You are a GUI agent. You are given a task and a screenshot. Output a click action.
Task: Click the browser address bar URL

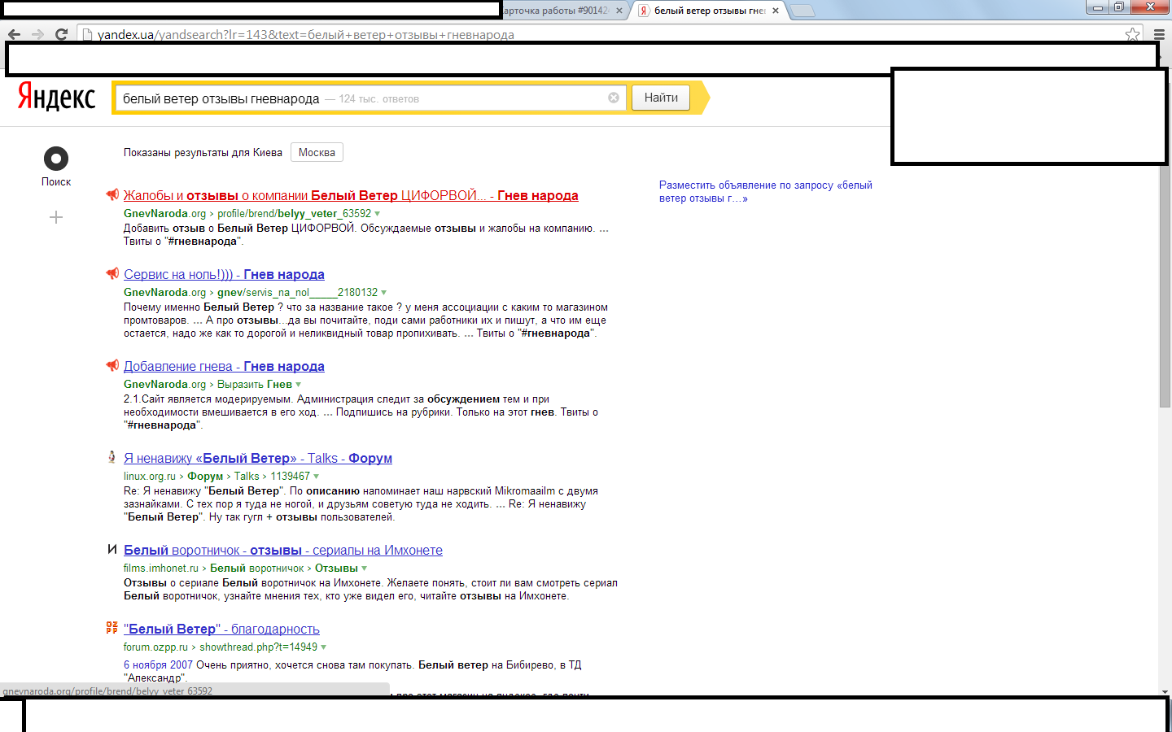tap(306, 34)
